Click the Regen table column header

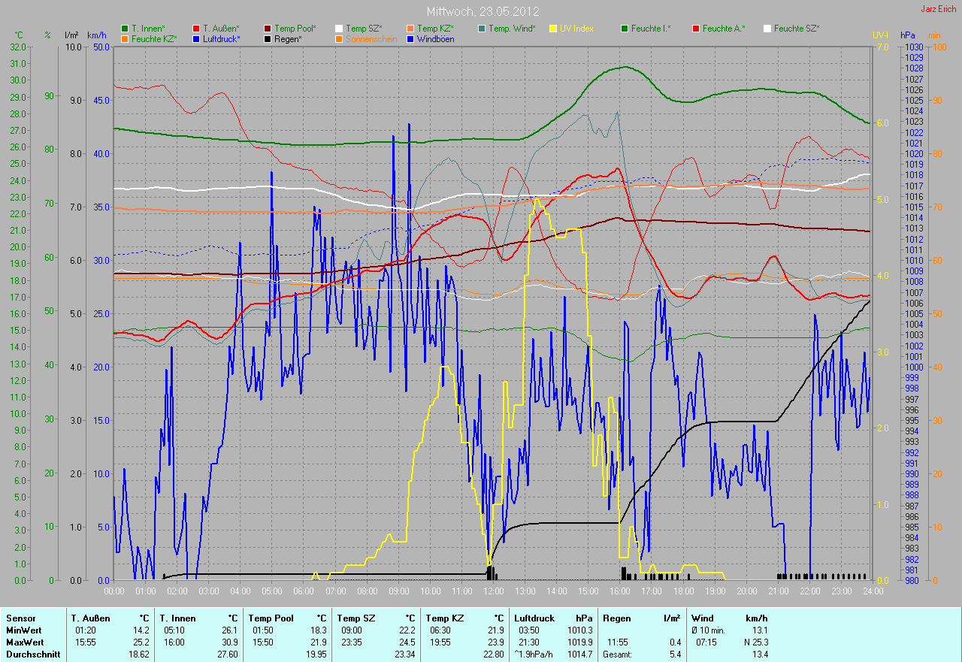[617, 618]
